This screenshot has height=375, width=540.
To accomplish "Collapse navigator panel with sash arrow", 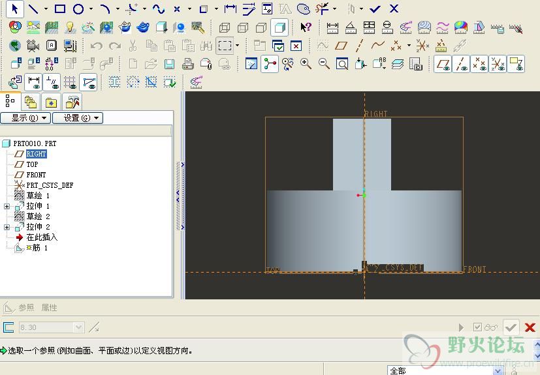I will pyautogui.click(x=178, y=195).
